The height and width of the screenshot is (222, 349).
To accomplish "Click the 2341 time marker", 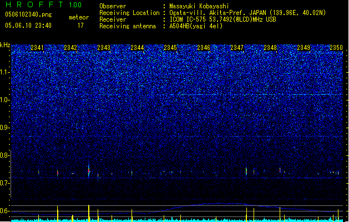I will coord(37,48).
